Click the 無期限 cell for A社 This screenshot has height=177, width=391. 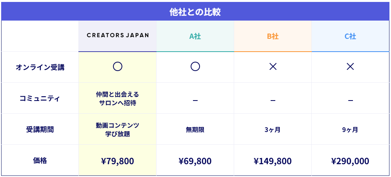pyautogui.click(x=195, y=130)
